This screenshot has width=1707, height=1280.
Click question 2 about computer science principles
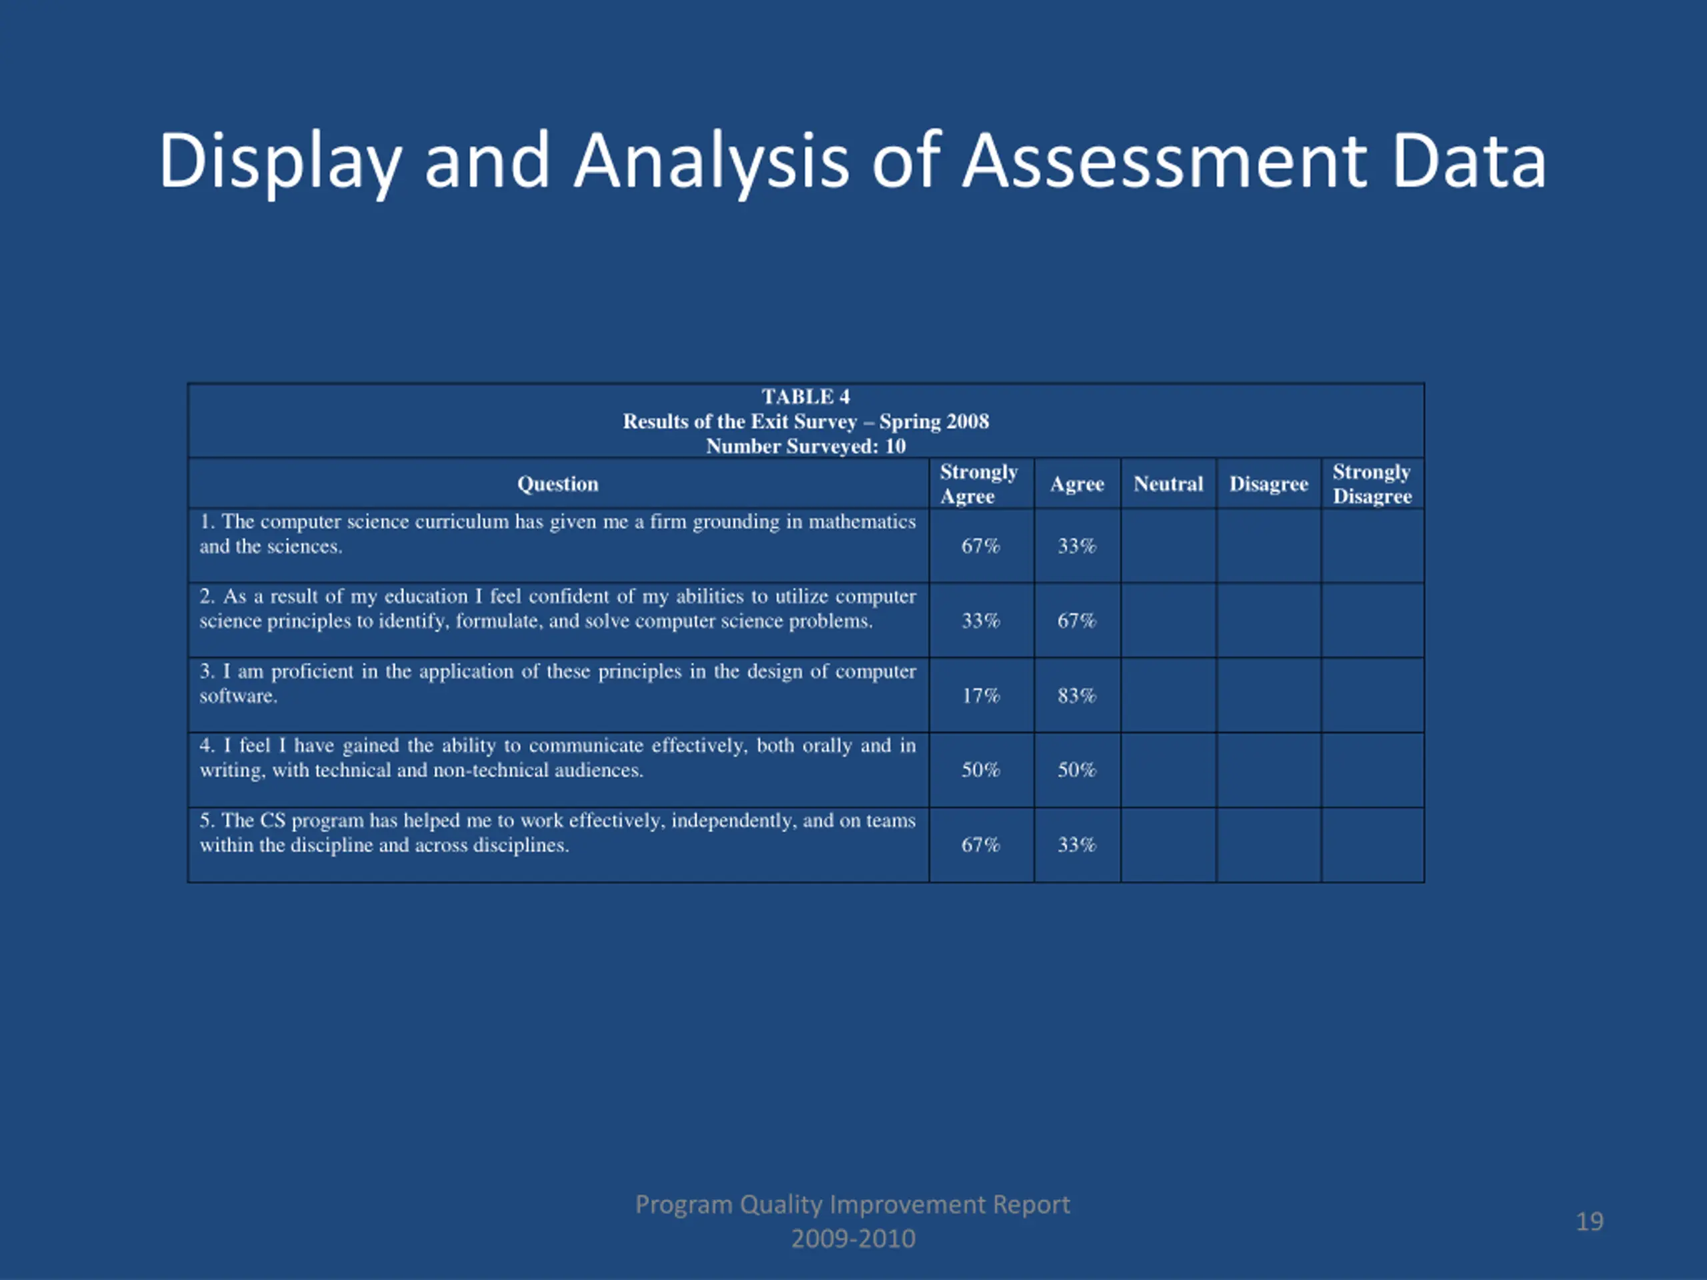(x=557, y=609)
